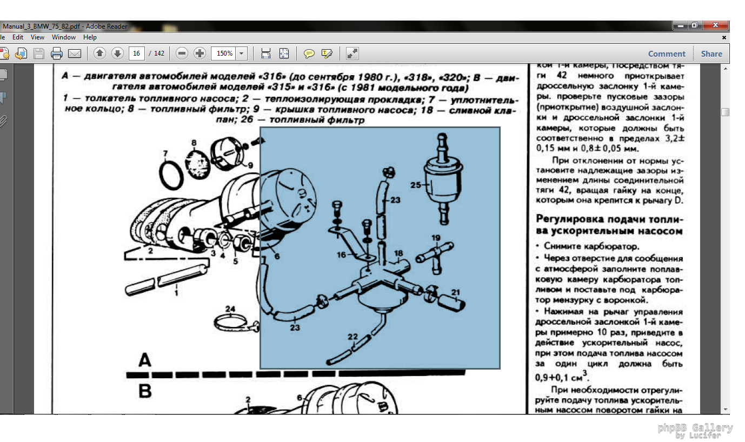Click the page number field showing 16

click(137, 53)
